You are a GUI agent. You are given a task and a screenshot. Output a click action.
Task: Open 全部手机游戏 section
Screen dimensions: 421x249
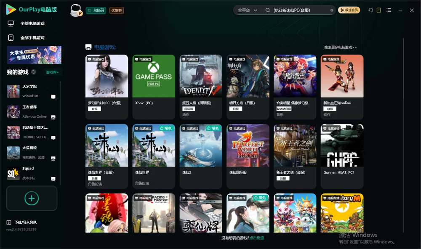32,38
